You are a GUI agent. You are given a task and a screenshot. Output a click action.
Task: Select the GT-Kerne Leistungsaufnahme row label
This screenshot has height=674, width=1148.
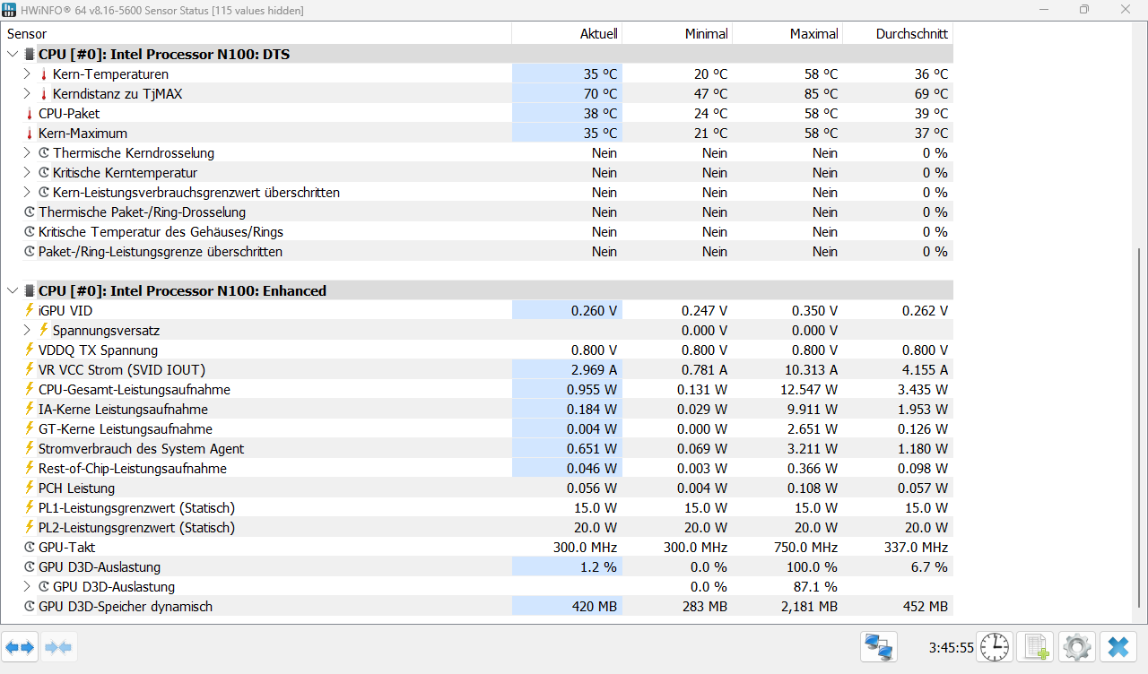click(126, 429)
